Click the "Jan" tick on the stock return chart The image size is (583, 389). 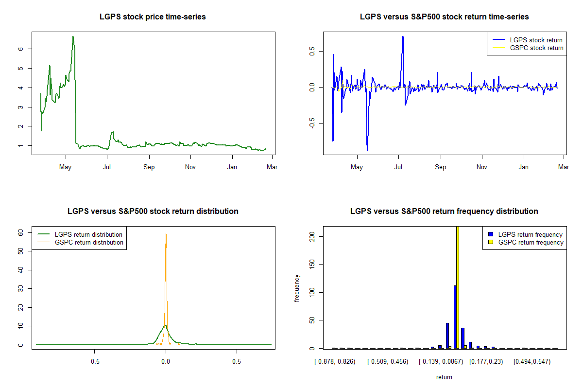524,167
